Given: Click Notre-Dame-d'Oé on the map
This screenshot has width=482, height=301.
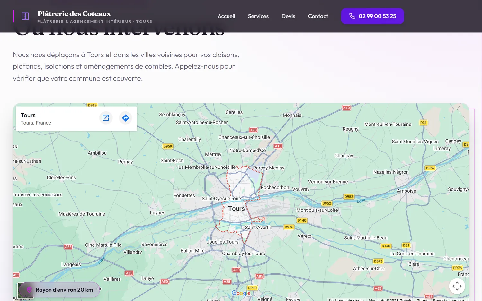Looking at the screenshot, I should [x=247, y=150].
